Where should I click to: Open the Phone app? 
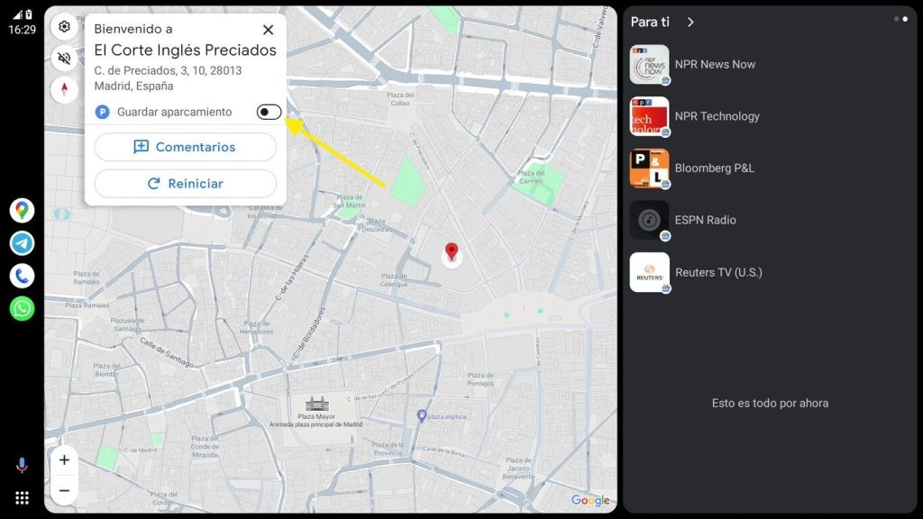click(22, 276)
